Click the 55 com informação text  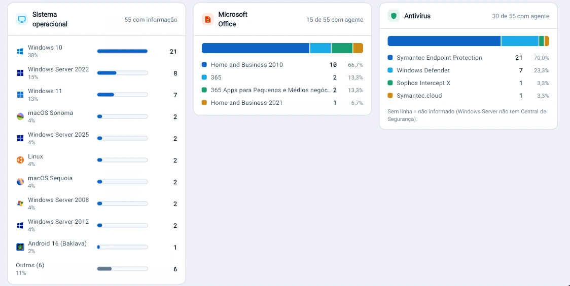151,20
